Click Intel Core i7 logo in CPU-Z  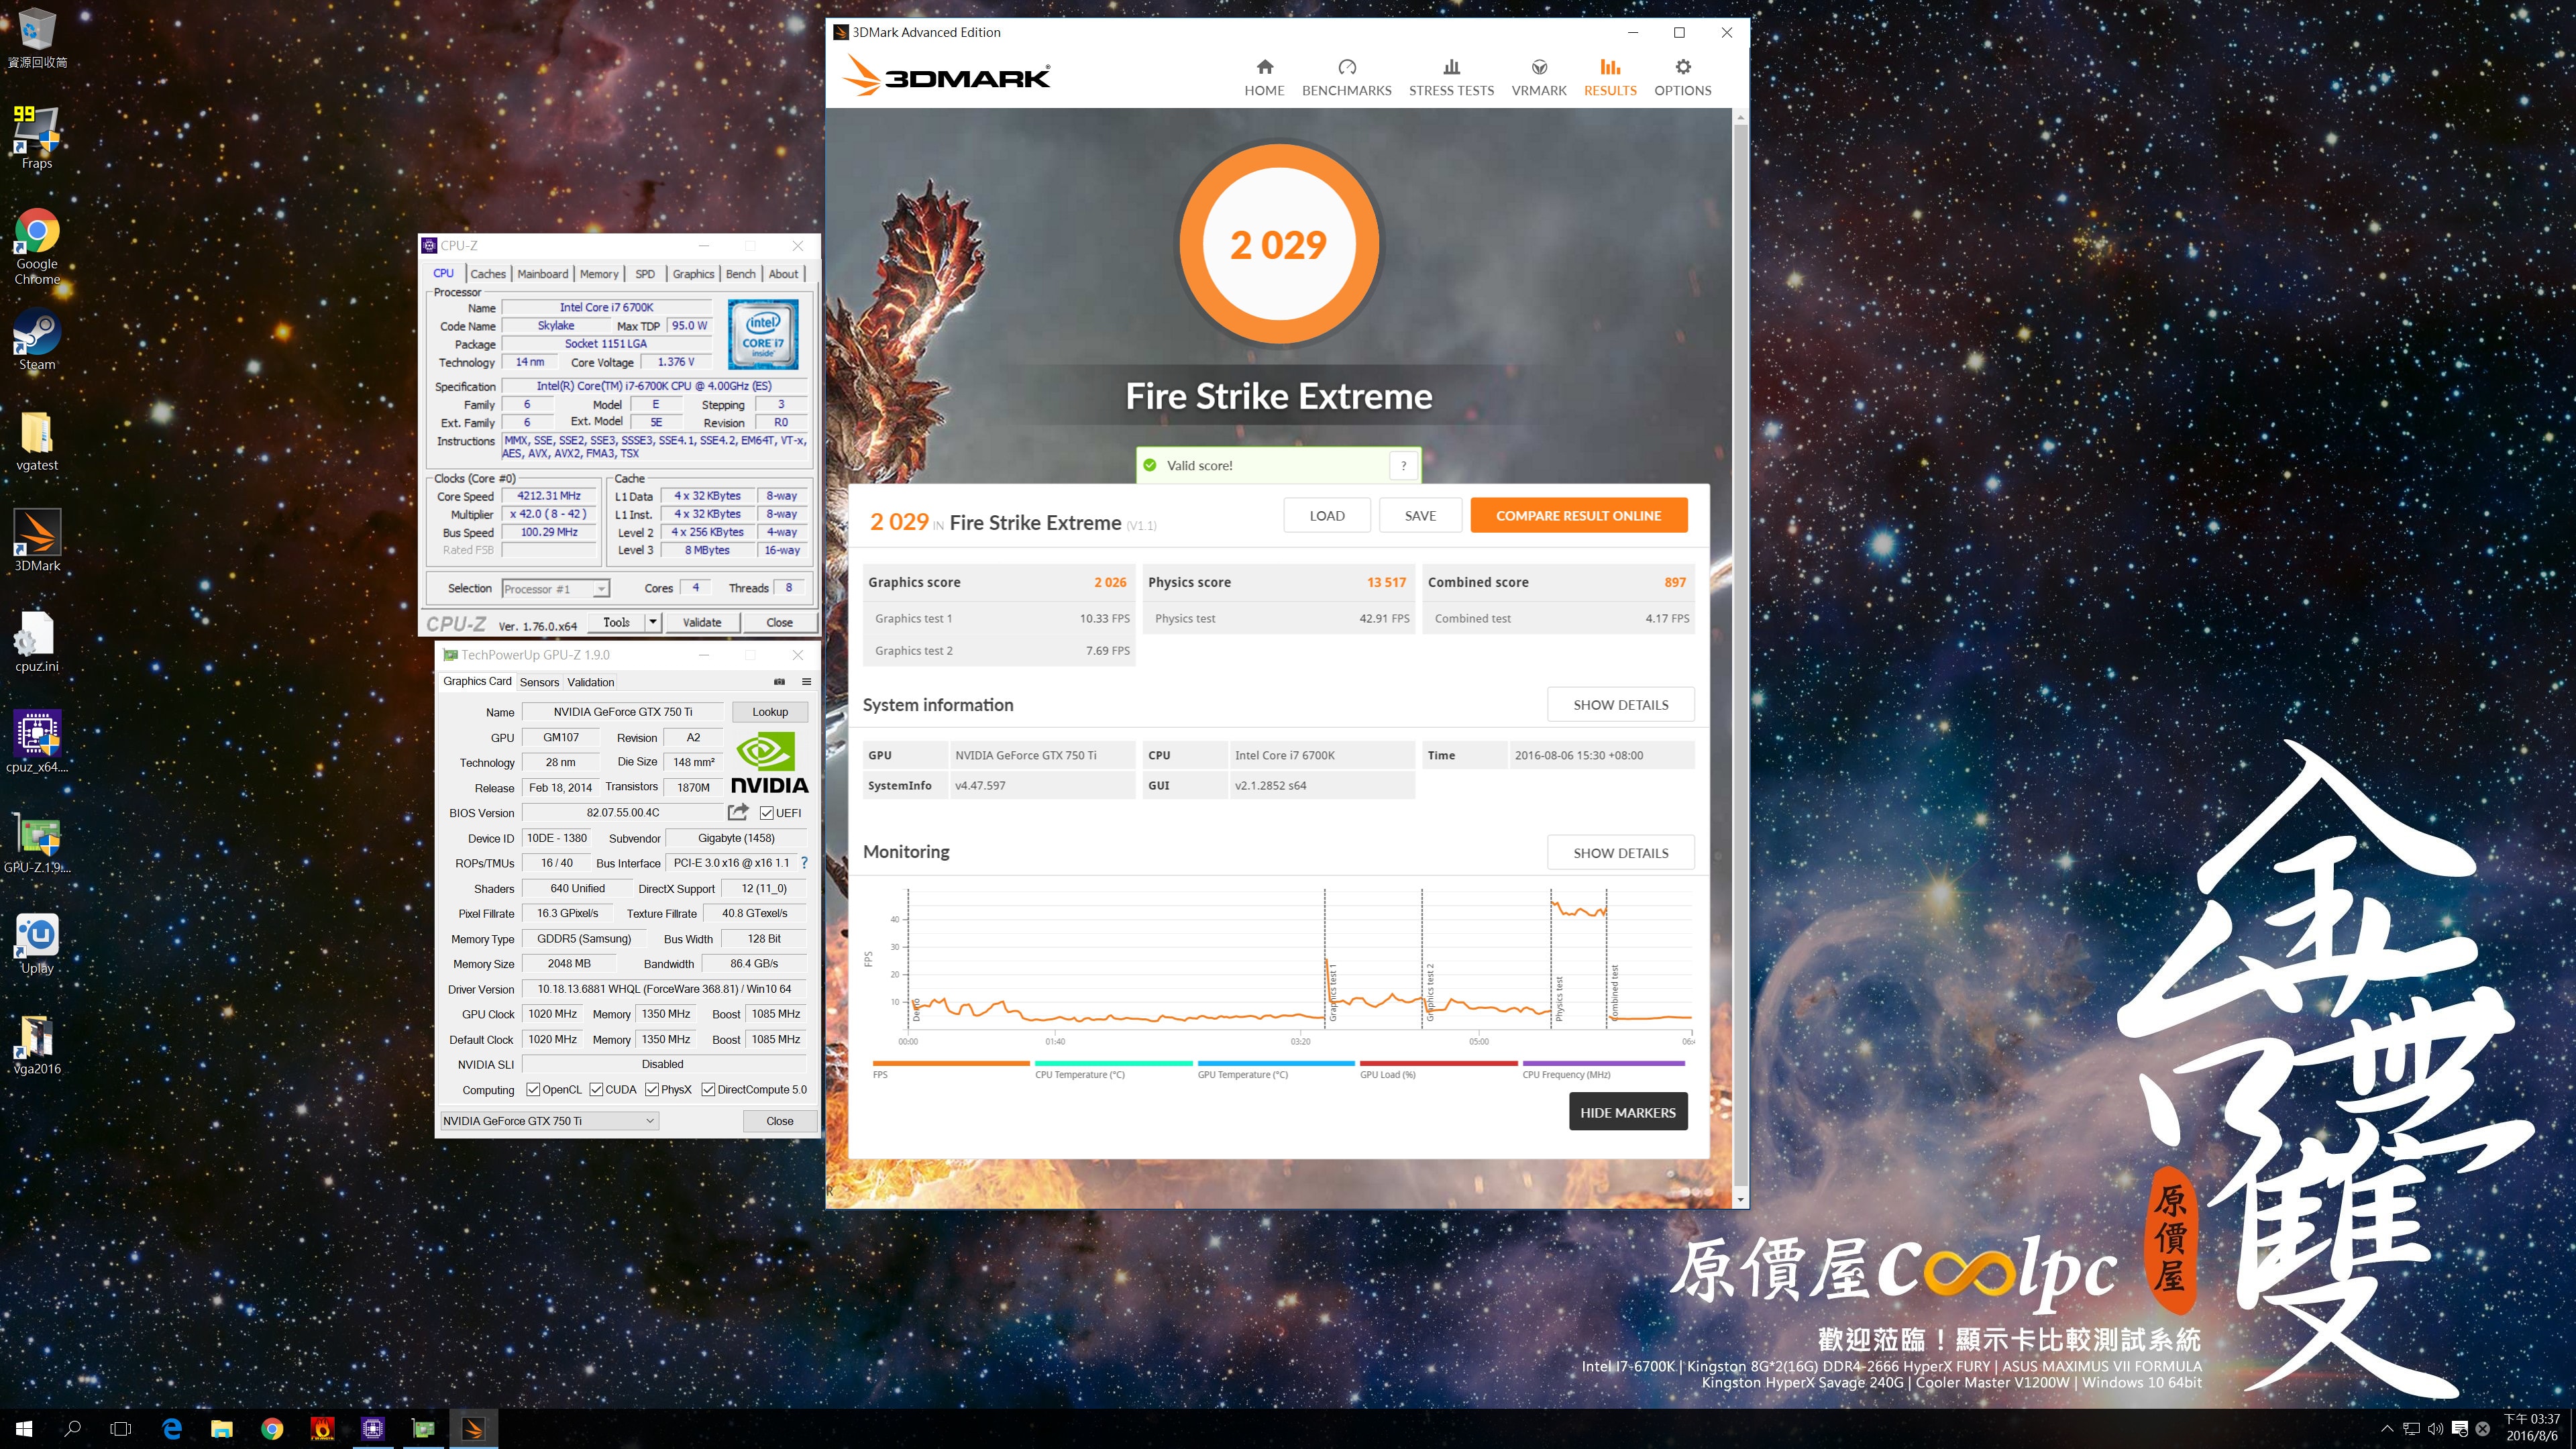[x=763, y=335]
